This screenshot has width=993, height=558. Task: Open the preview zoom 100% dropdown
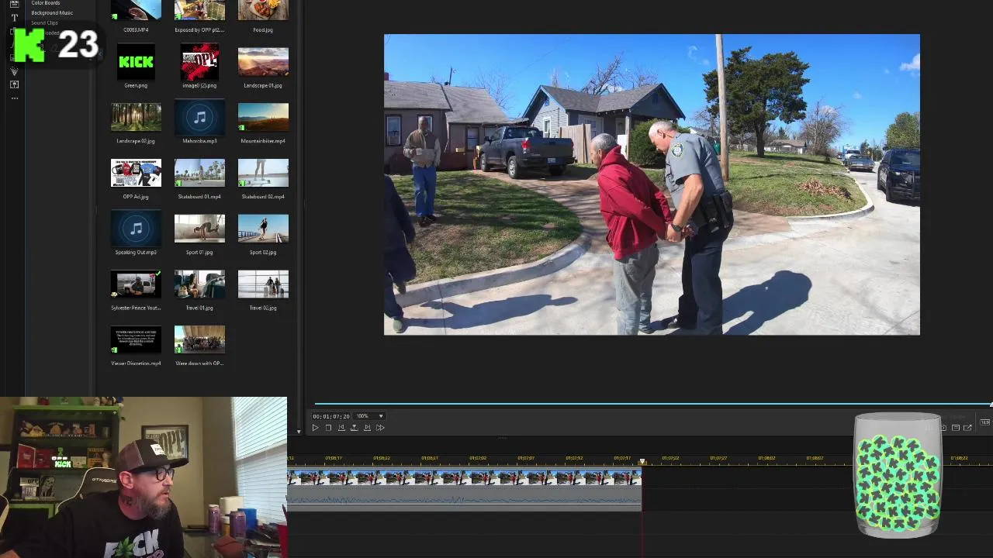click(369, 416)
